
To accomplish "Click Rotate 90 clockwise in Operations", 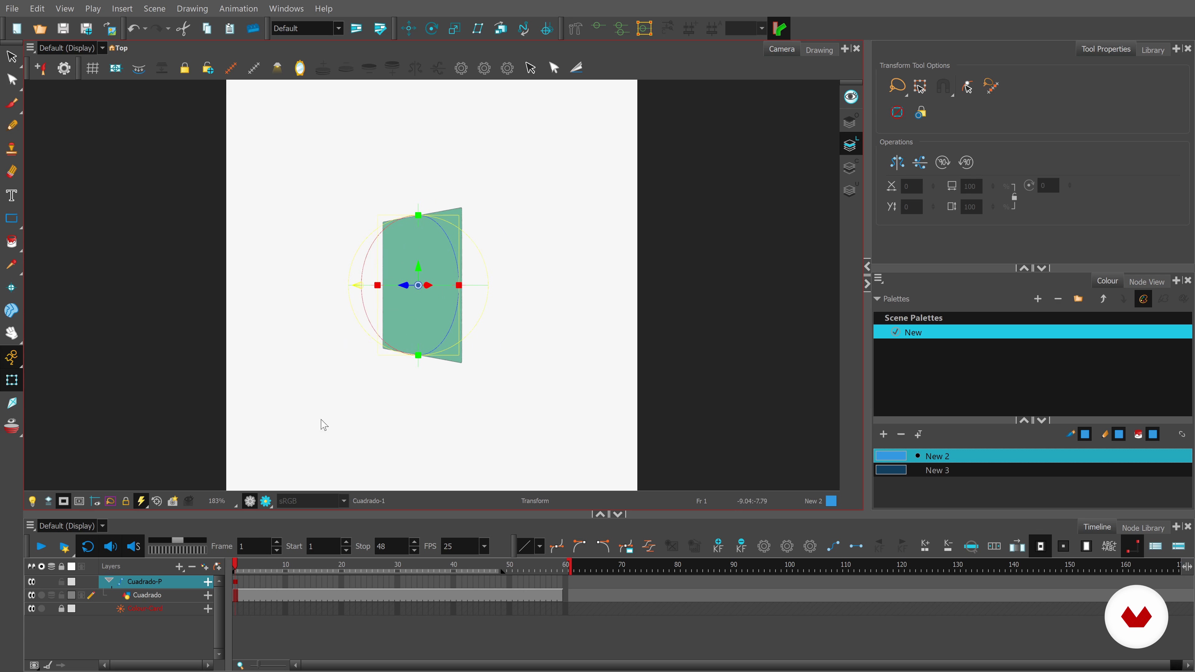I will click(943, 162).
